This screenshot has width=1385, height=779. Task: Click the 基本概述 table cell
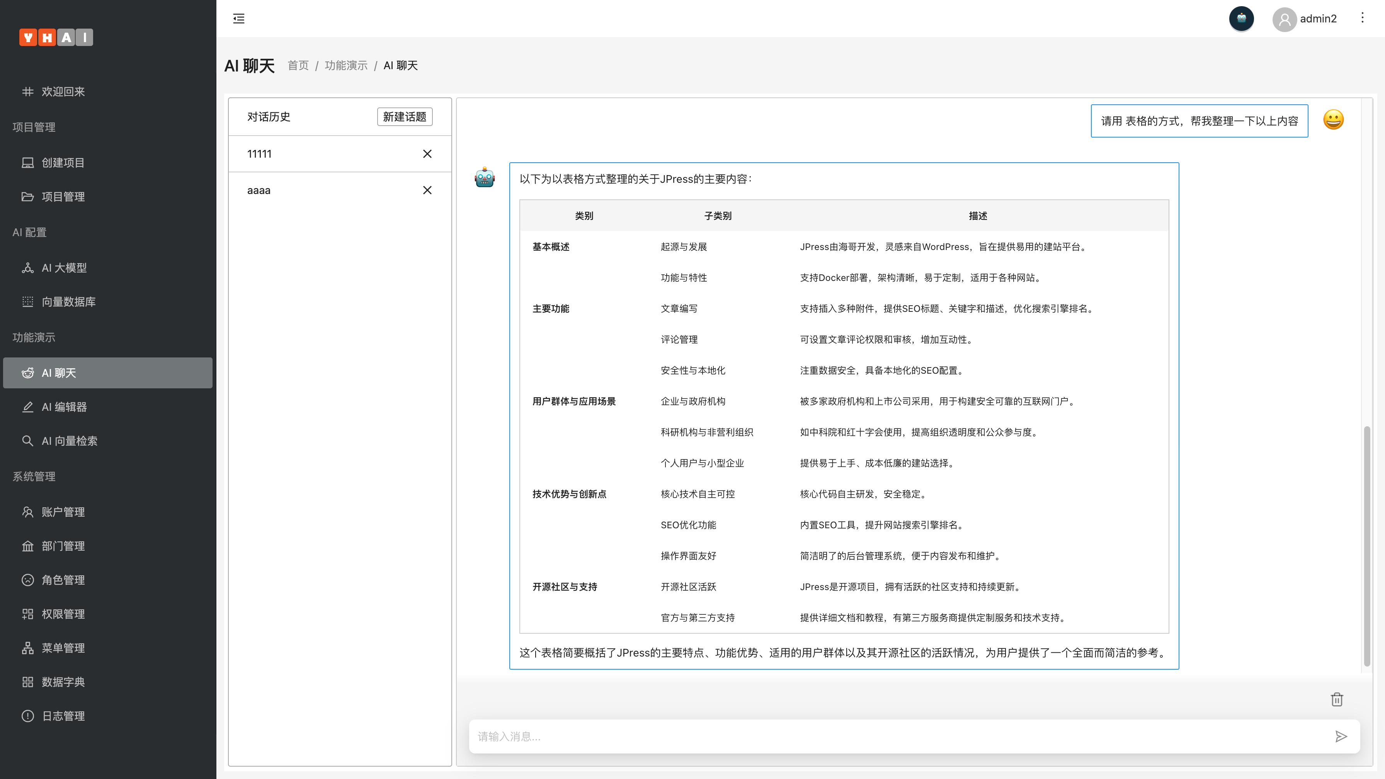click(x=551, y=247)
